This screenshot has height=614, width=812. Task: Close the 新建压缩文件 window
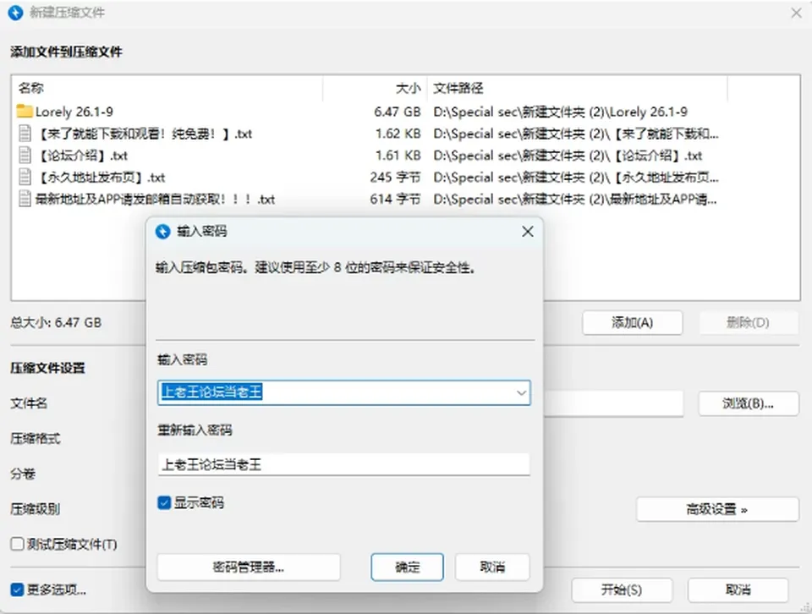point(797,13)
